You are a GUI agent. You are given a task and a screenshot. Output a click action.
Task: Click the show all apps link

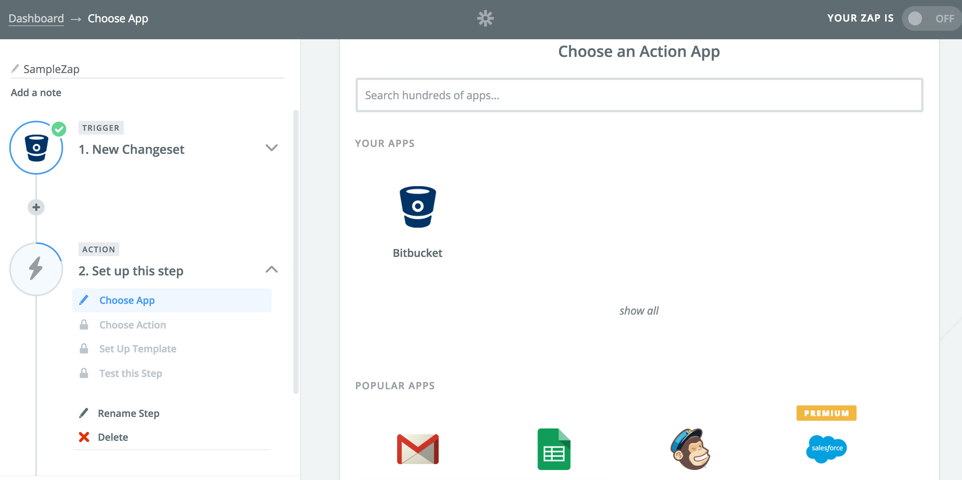[639, 311]
